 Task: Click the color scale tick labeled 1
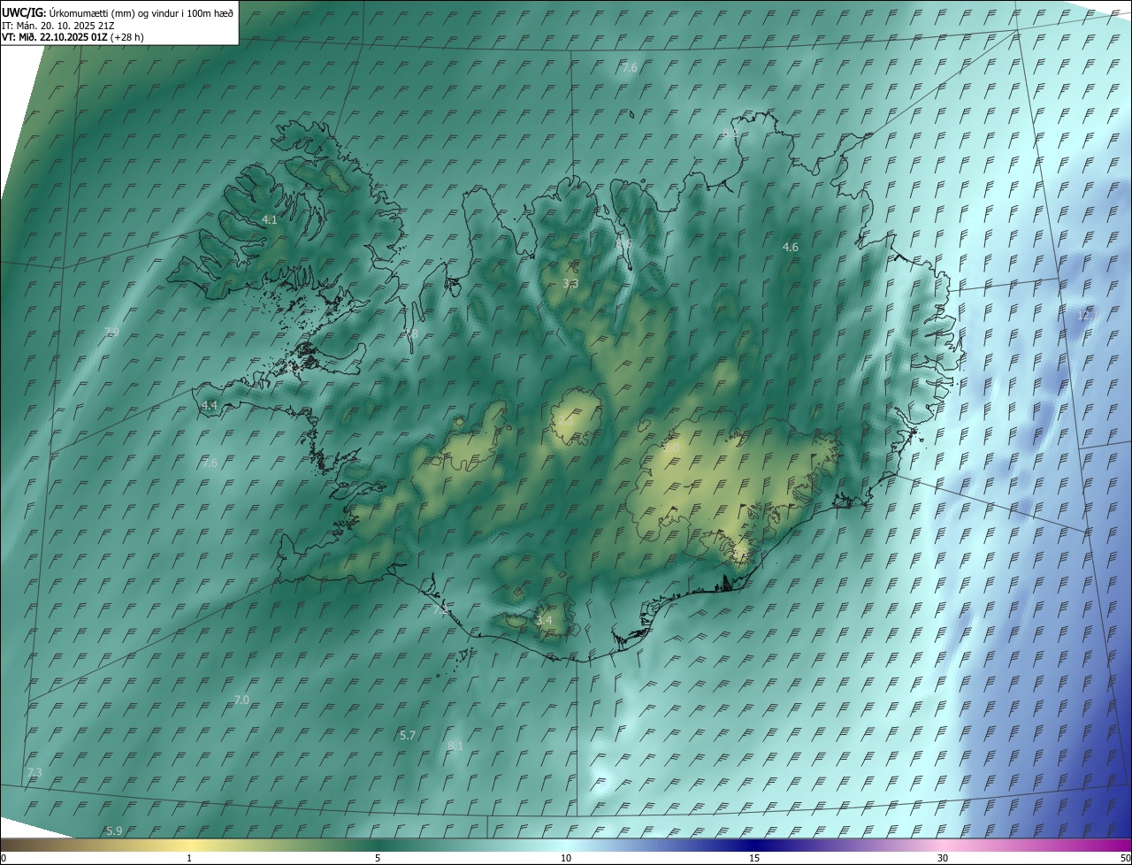coord(189,859)
